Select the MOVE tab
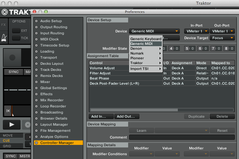The width and height of the screenshot is (239, 159). [12, 135]
